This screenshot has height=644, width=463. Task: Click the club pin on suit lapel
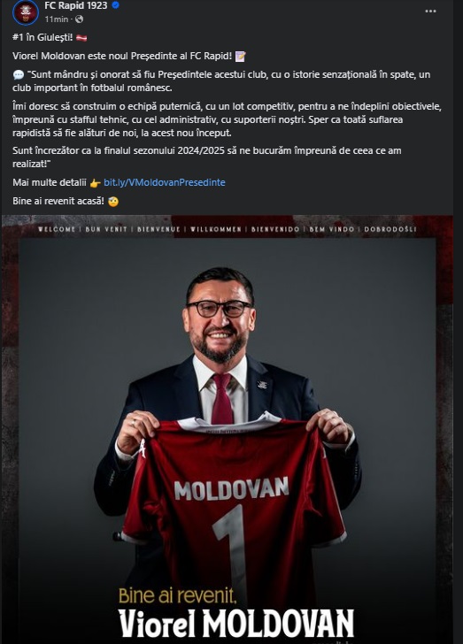(x=262, y=385)
